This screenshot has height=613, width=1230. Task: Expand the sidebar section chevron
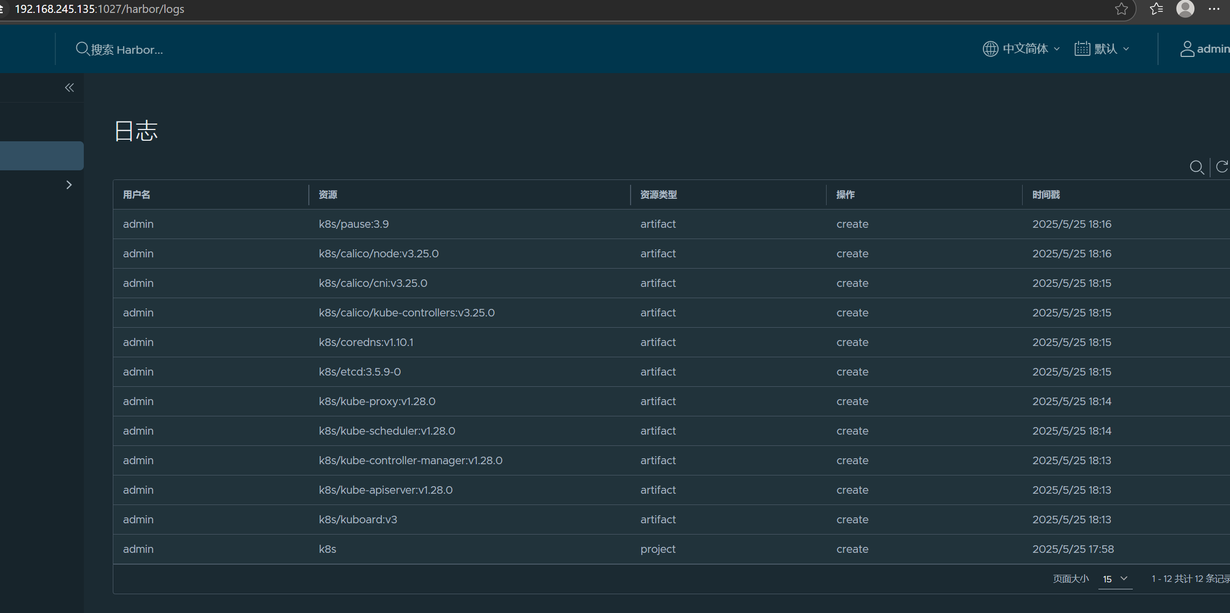pos(69,185)
